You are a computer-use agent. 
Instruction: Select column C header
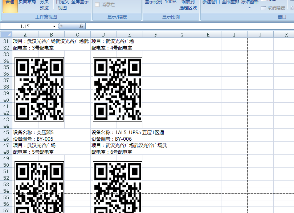pyautogui.click(x=77, y=35)
